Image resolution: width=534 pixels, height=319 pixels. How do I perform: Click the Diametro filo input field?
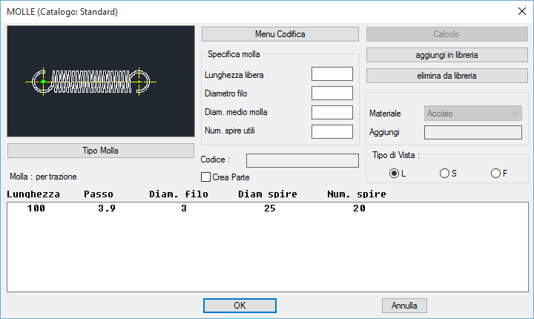click(332, 93)
